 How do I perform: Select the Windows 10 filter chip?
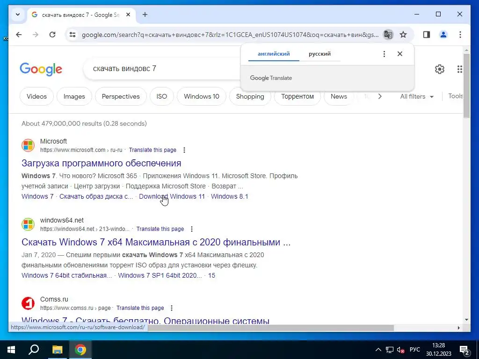tap(202, 96)
